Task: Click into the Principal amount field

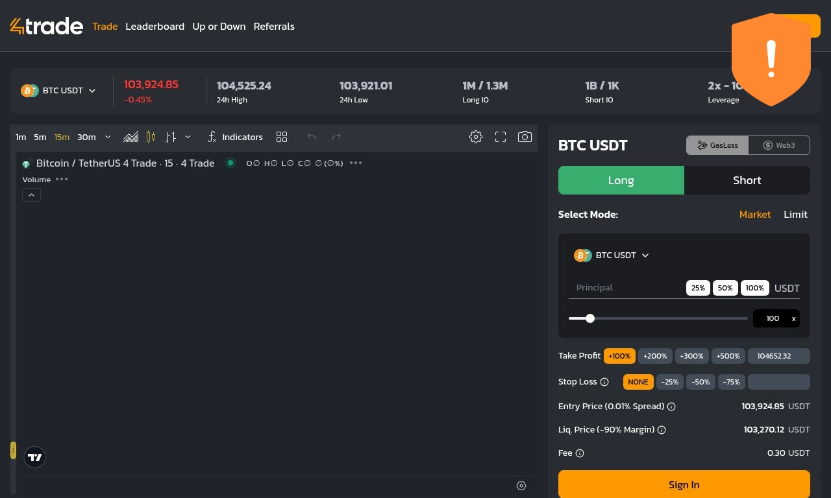Action: point(626,288)
